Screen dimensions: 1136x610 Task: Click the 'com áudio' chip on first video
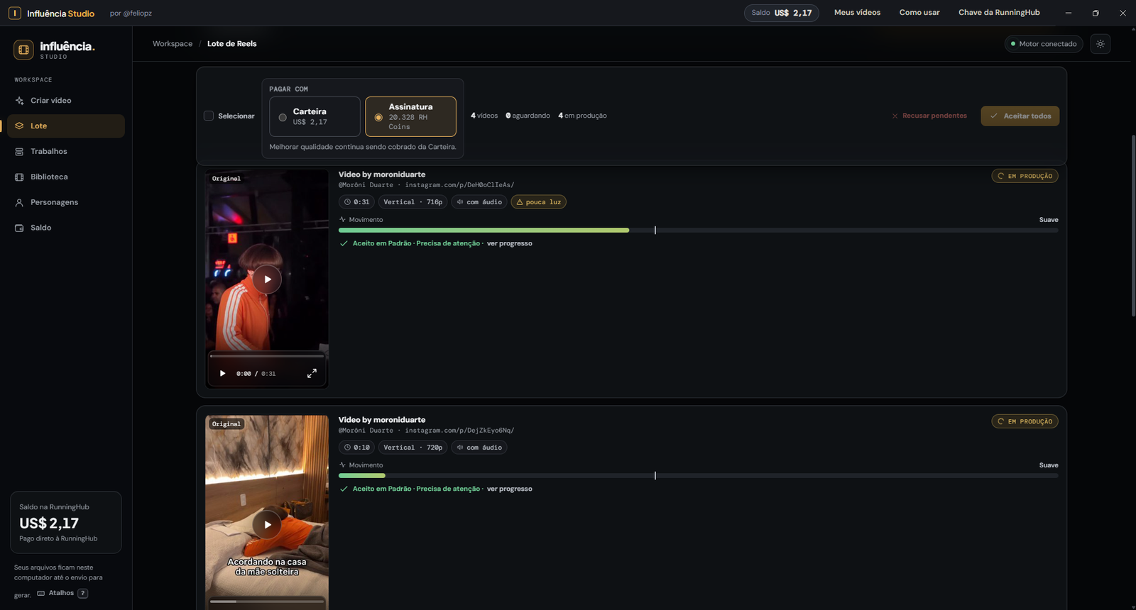coord(479,202)
